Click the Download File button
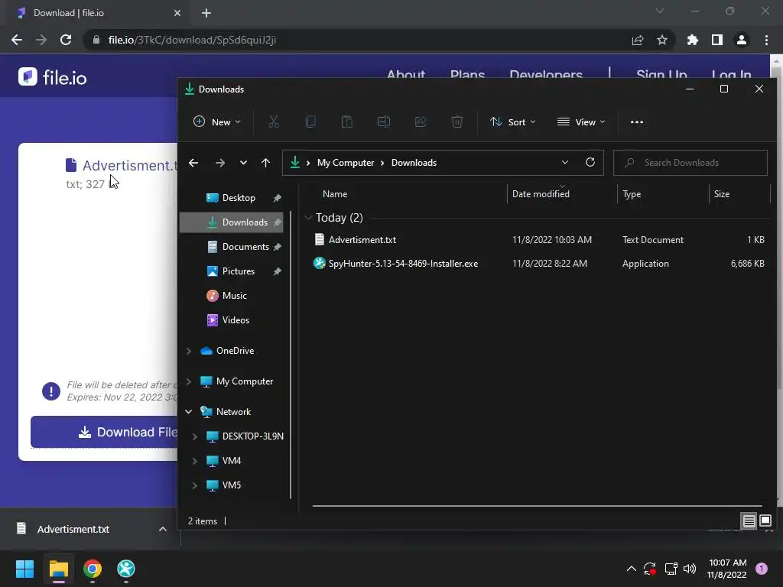 [104, 432]
